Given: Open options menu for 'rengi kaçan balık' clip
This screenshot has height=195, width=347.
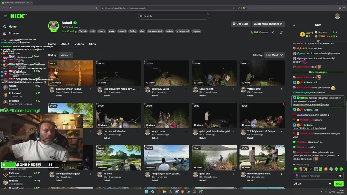Looking at the screenshot, I should coord(186,174).
